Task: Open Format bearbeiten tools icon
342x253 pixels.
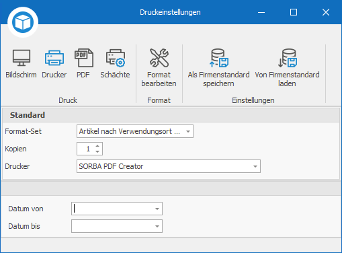Action: [159, 58]
